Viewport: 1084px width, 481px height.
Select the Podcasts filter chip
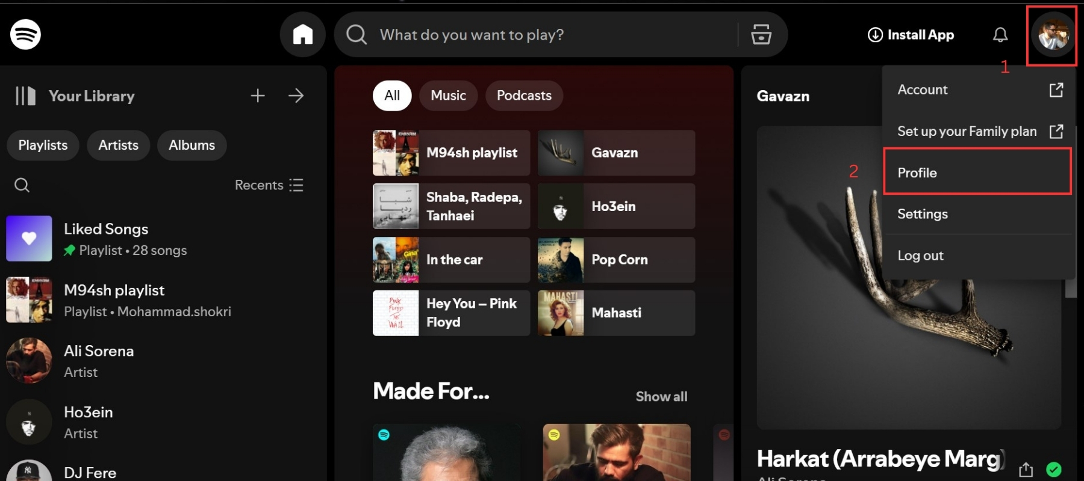524,96
